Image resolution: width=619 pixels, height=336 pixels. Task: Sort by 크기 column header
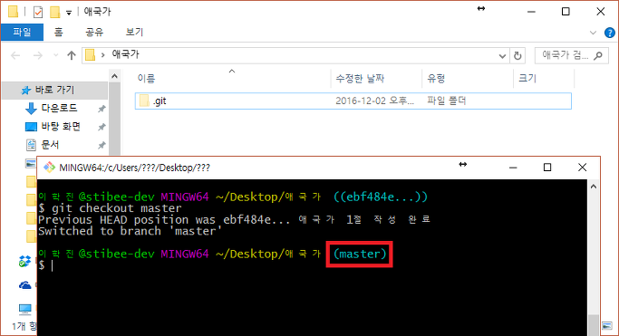527,79
